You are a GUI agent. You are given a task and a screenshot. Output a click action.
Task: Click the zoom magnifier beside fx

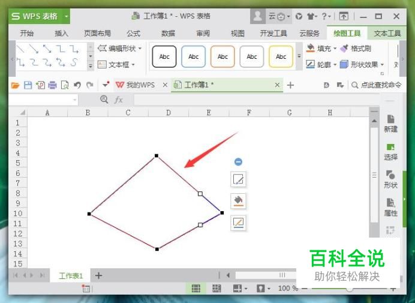click(x=104, y=100)
